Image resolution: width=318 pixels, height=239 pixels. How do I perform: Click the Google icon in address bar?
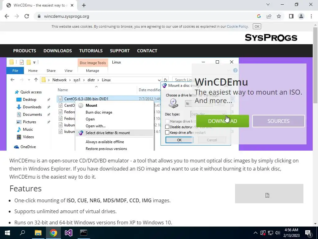pos(259,16)
